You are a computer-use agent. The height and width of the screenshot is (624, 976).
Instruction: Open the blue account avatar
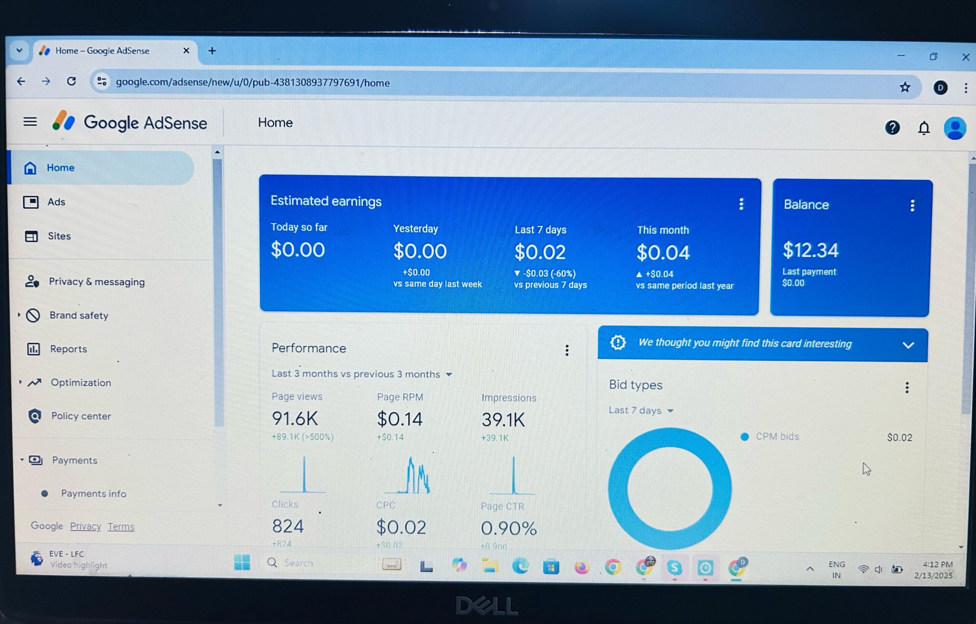point(955,128)
